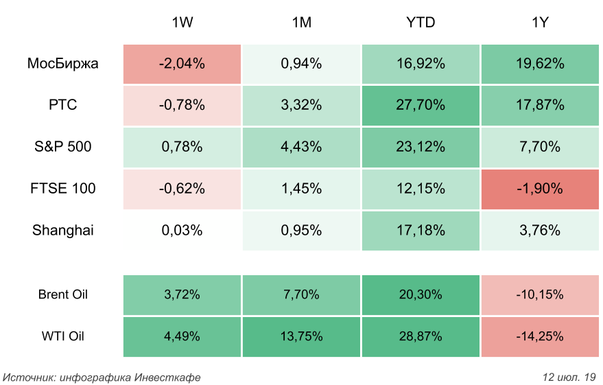Click the 12 июл. 19 date label

coord(569,377)
